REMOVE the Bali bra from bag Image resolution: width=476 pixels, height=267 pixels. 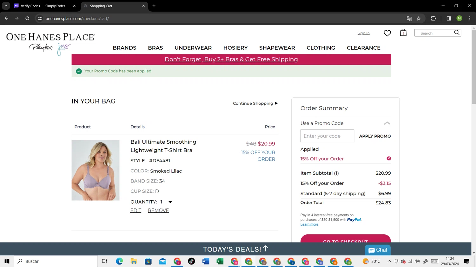coord(158,210)
